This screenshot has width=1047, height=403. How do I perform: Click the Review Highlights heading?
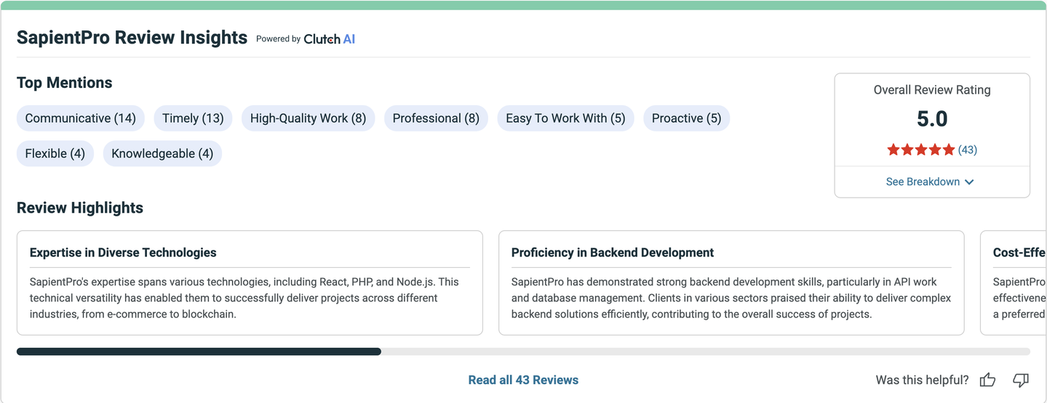point(80,208)
